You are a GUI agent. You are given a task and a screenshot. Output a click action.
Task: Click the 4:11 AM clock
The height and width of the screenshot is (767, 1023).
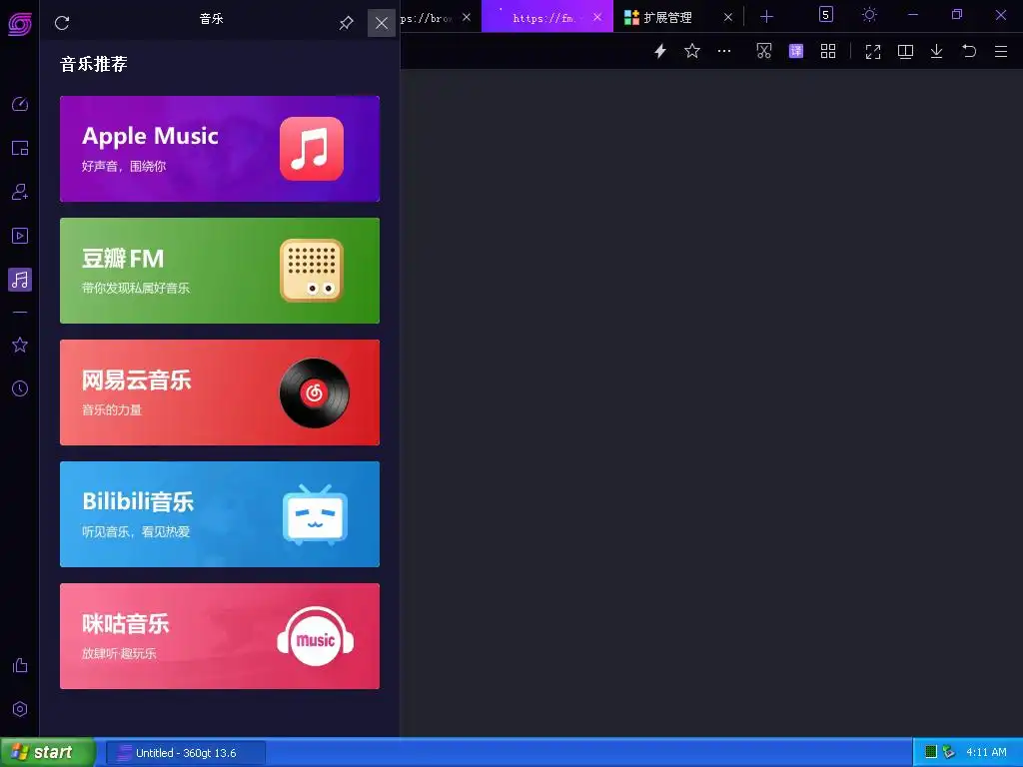tap(986, 752)
